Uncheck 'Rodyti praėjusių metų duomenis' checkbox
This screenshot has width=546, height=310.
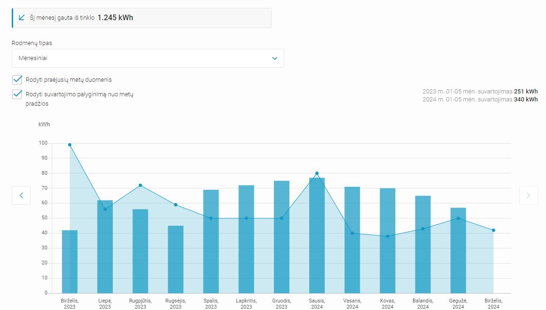(17, 80)
